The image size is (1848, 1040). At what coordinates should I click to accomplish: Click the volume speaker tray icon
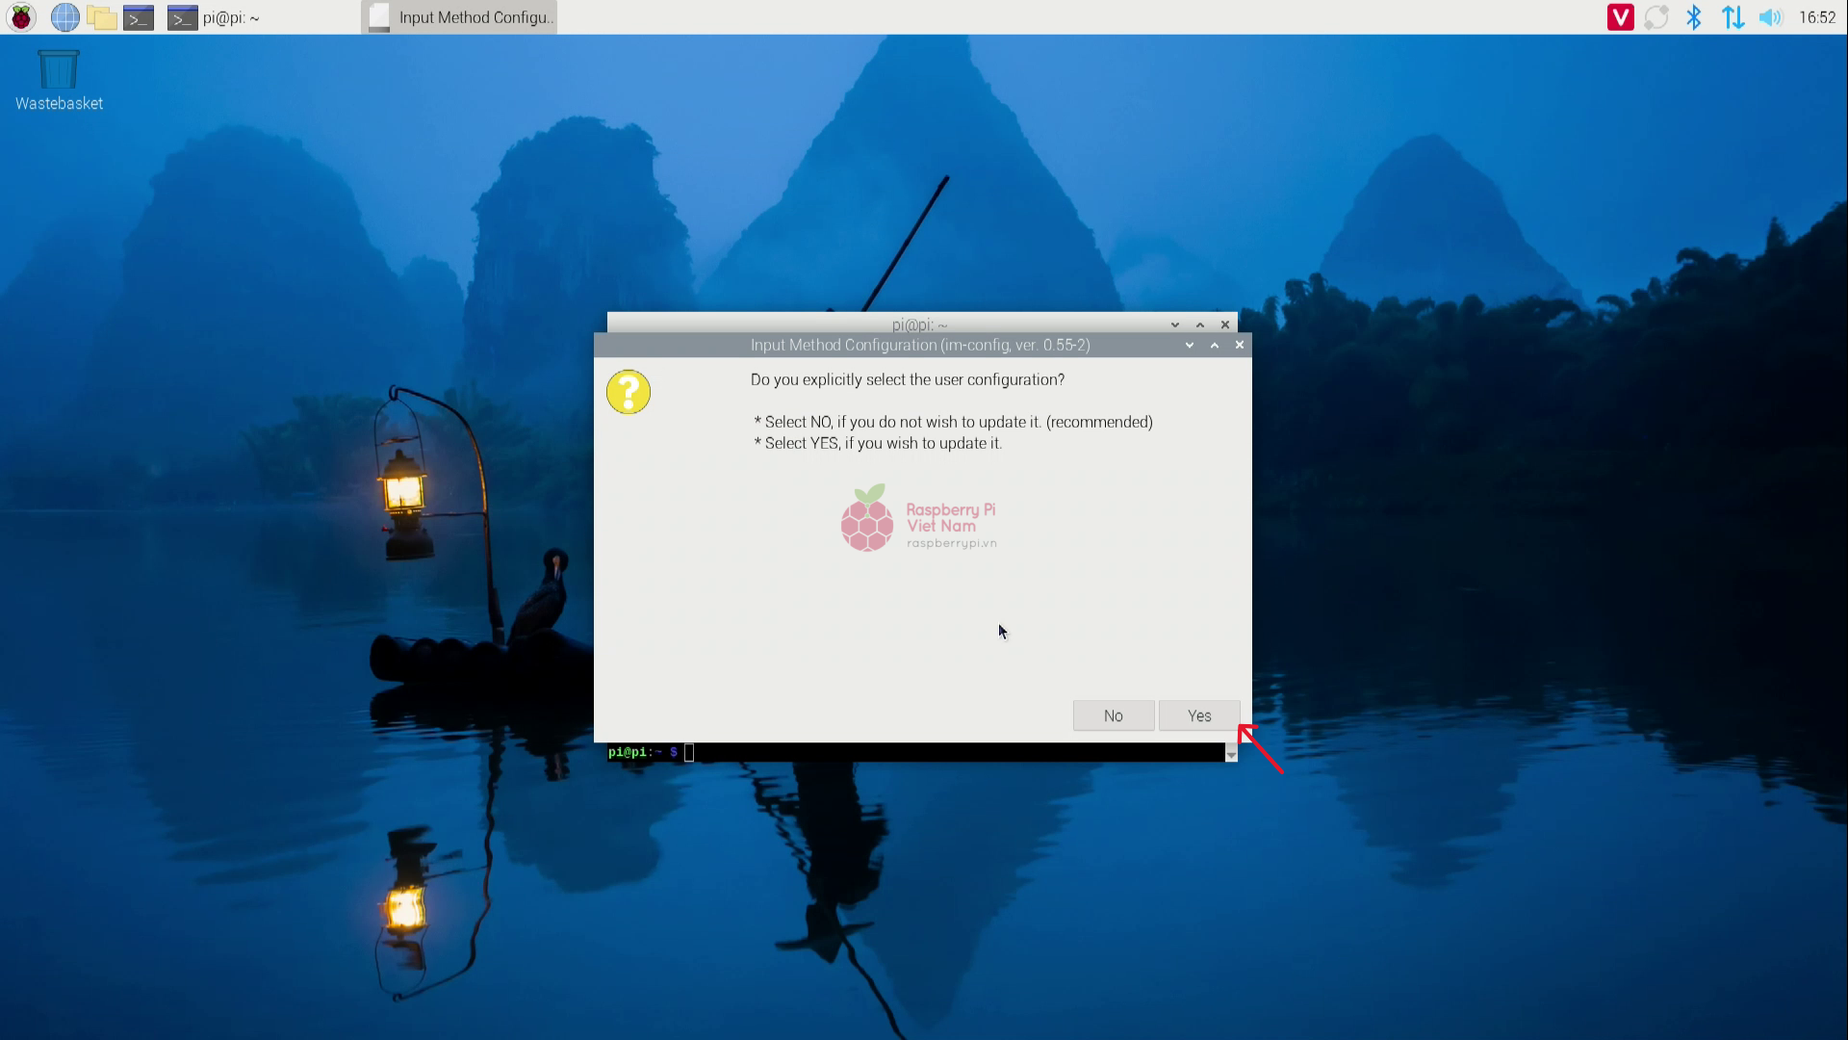click(1770, 17)
